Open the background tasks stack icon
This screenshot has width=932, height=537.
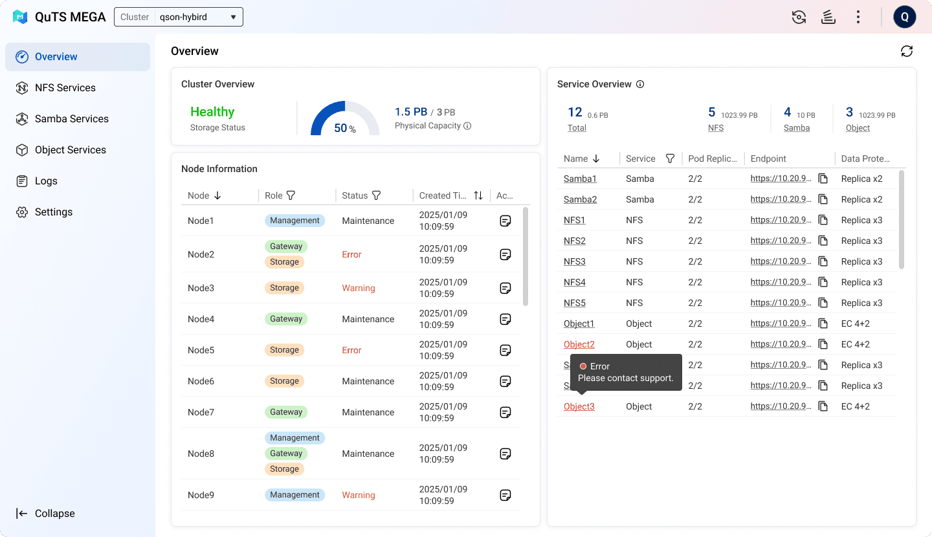(828, 17)
